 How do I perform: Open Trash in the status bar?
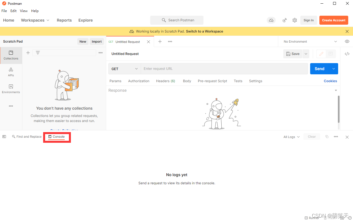tap(329, 218)
